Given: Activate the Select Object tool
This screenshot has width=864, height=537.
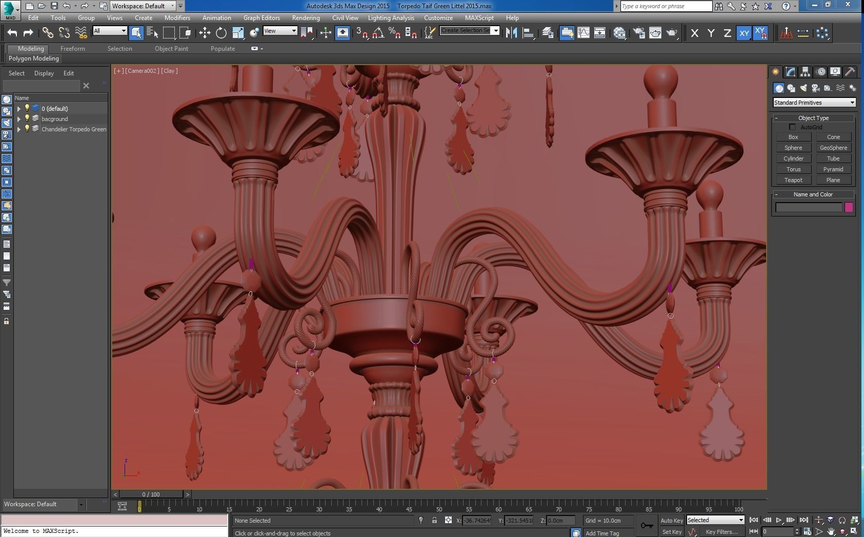Looking at the screenshot, I should tap(136, 33).
